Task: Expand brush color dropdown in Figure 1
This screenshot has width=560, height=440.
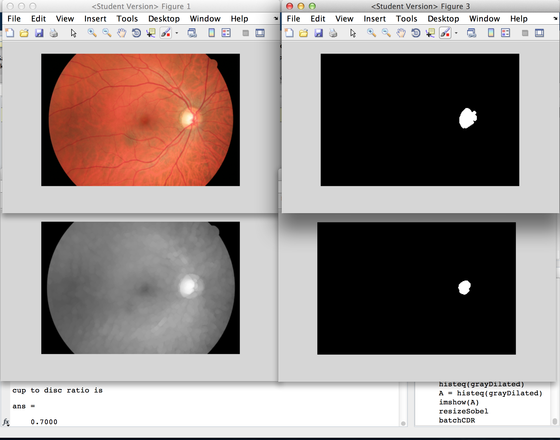Action: 177,33
